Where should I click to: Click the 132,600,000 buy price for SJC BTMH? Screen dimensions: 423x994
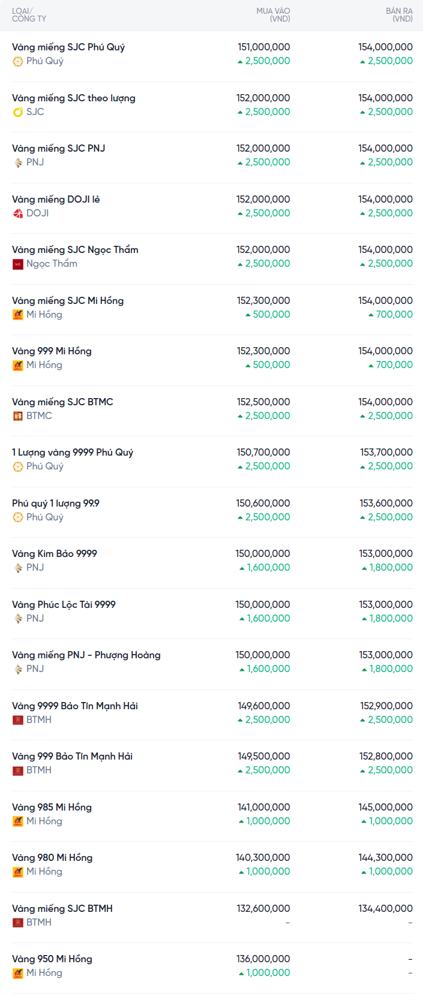pos(263,909)
